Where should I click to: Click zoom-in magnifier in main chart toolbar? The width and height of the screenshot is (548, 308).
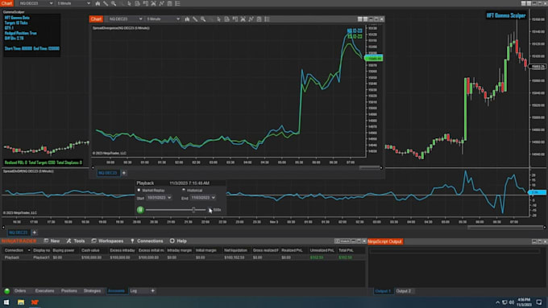(114, 3)
